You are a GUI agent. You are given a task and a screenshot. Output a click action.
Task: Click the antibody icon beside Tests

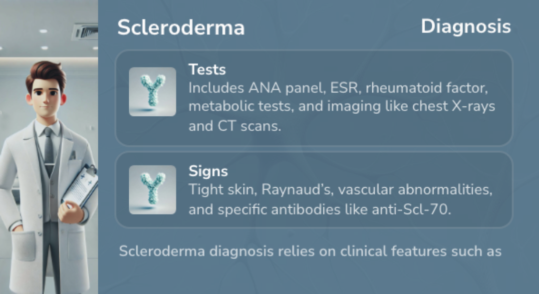click(x=153, y=91)
